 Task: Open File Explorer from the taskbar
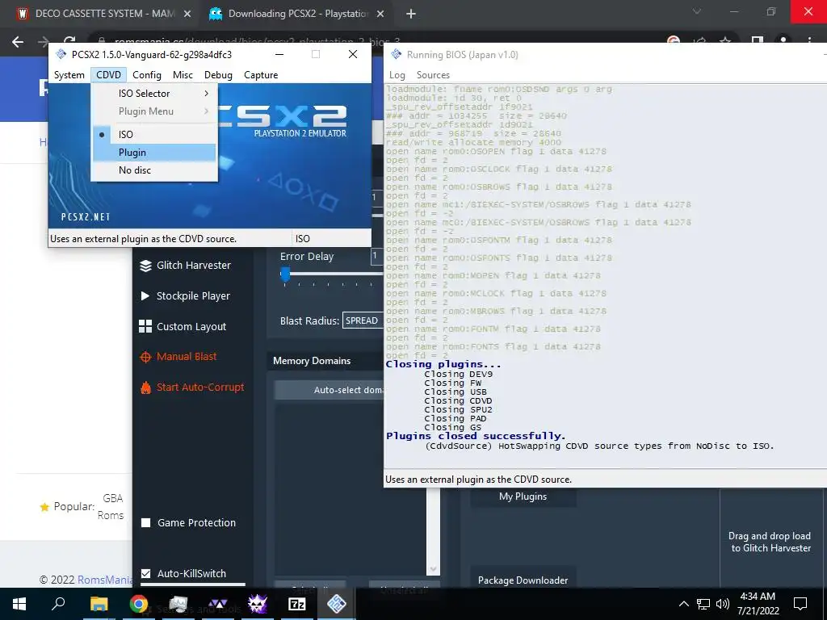click(x=99, y=604)
